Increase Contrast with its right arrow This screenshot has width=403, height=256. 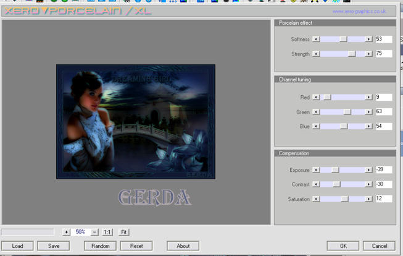pos(369,184)
